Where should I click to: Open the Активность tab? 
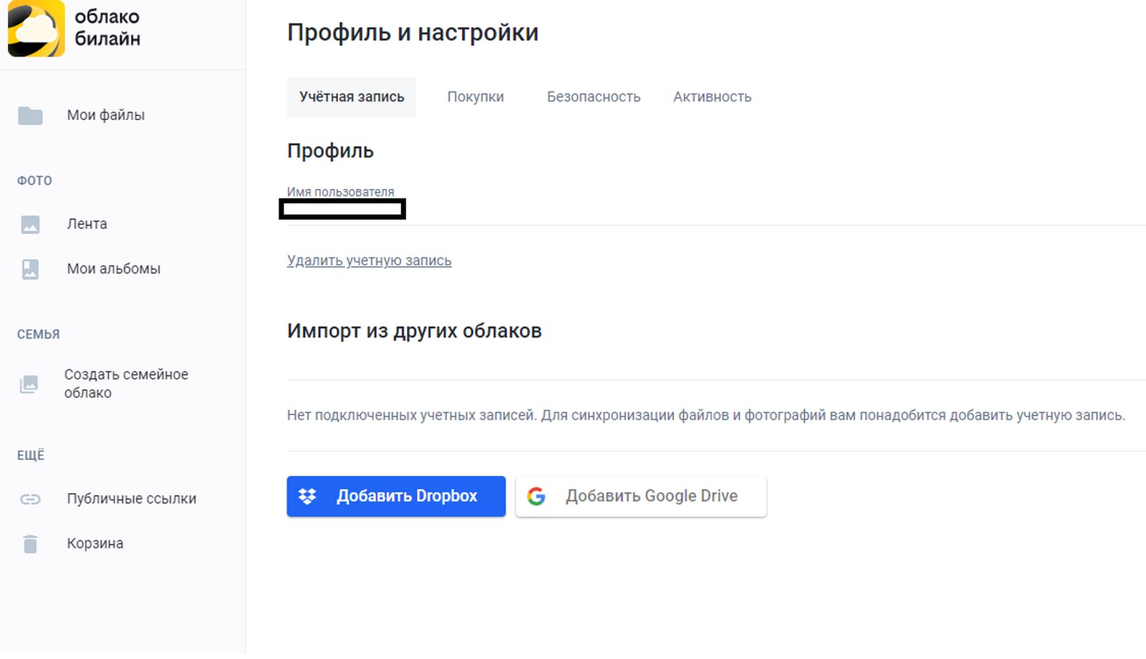(x=712, y=97)
